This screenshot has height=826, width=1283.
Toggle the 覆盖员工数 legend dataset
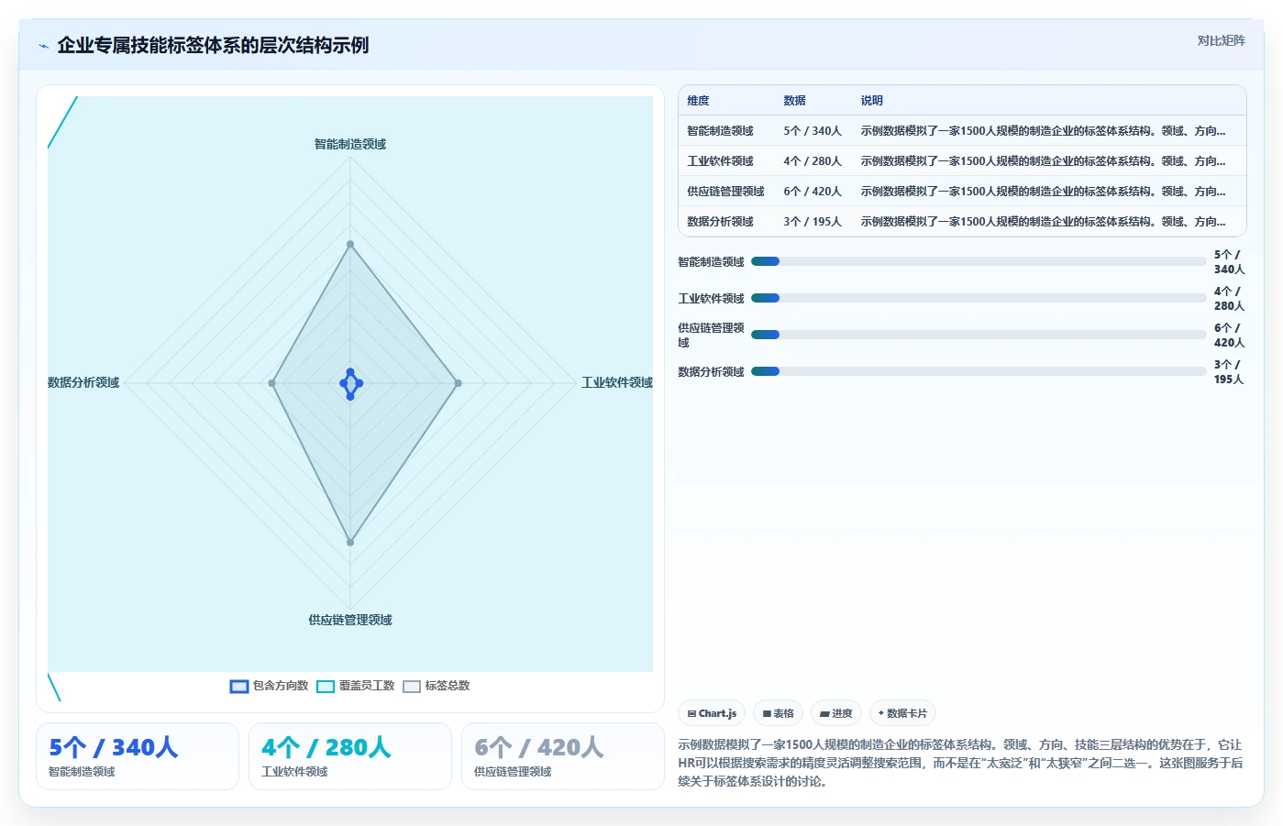[355, 686]
